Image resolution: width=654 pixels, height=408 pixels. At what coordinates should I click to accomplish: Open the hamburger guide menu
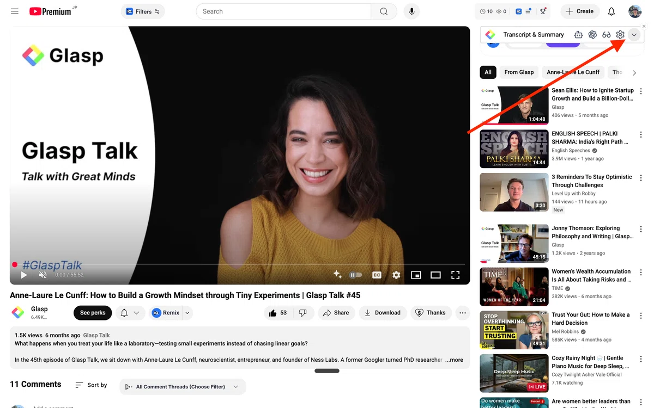click(x=15, y=11)
